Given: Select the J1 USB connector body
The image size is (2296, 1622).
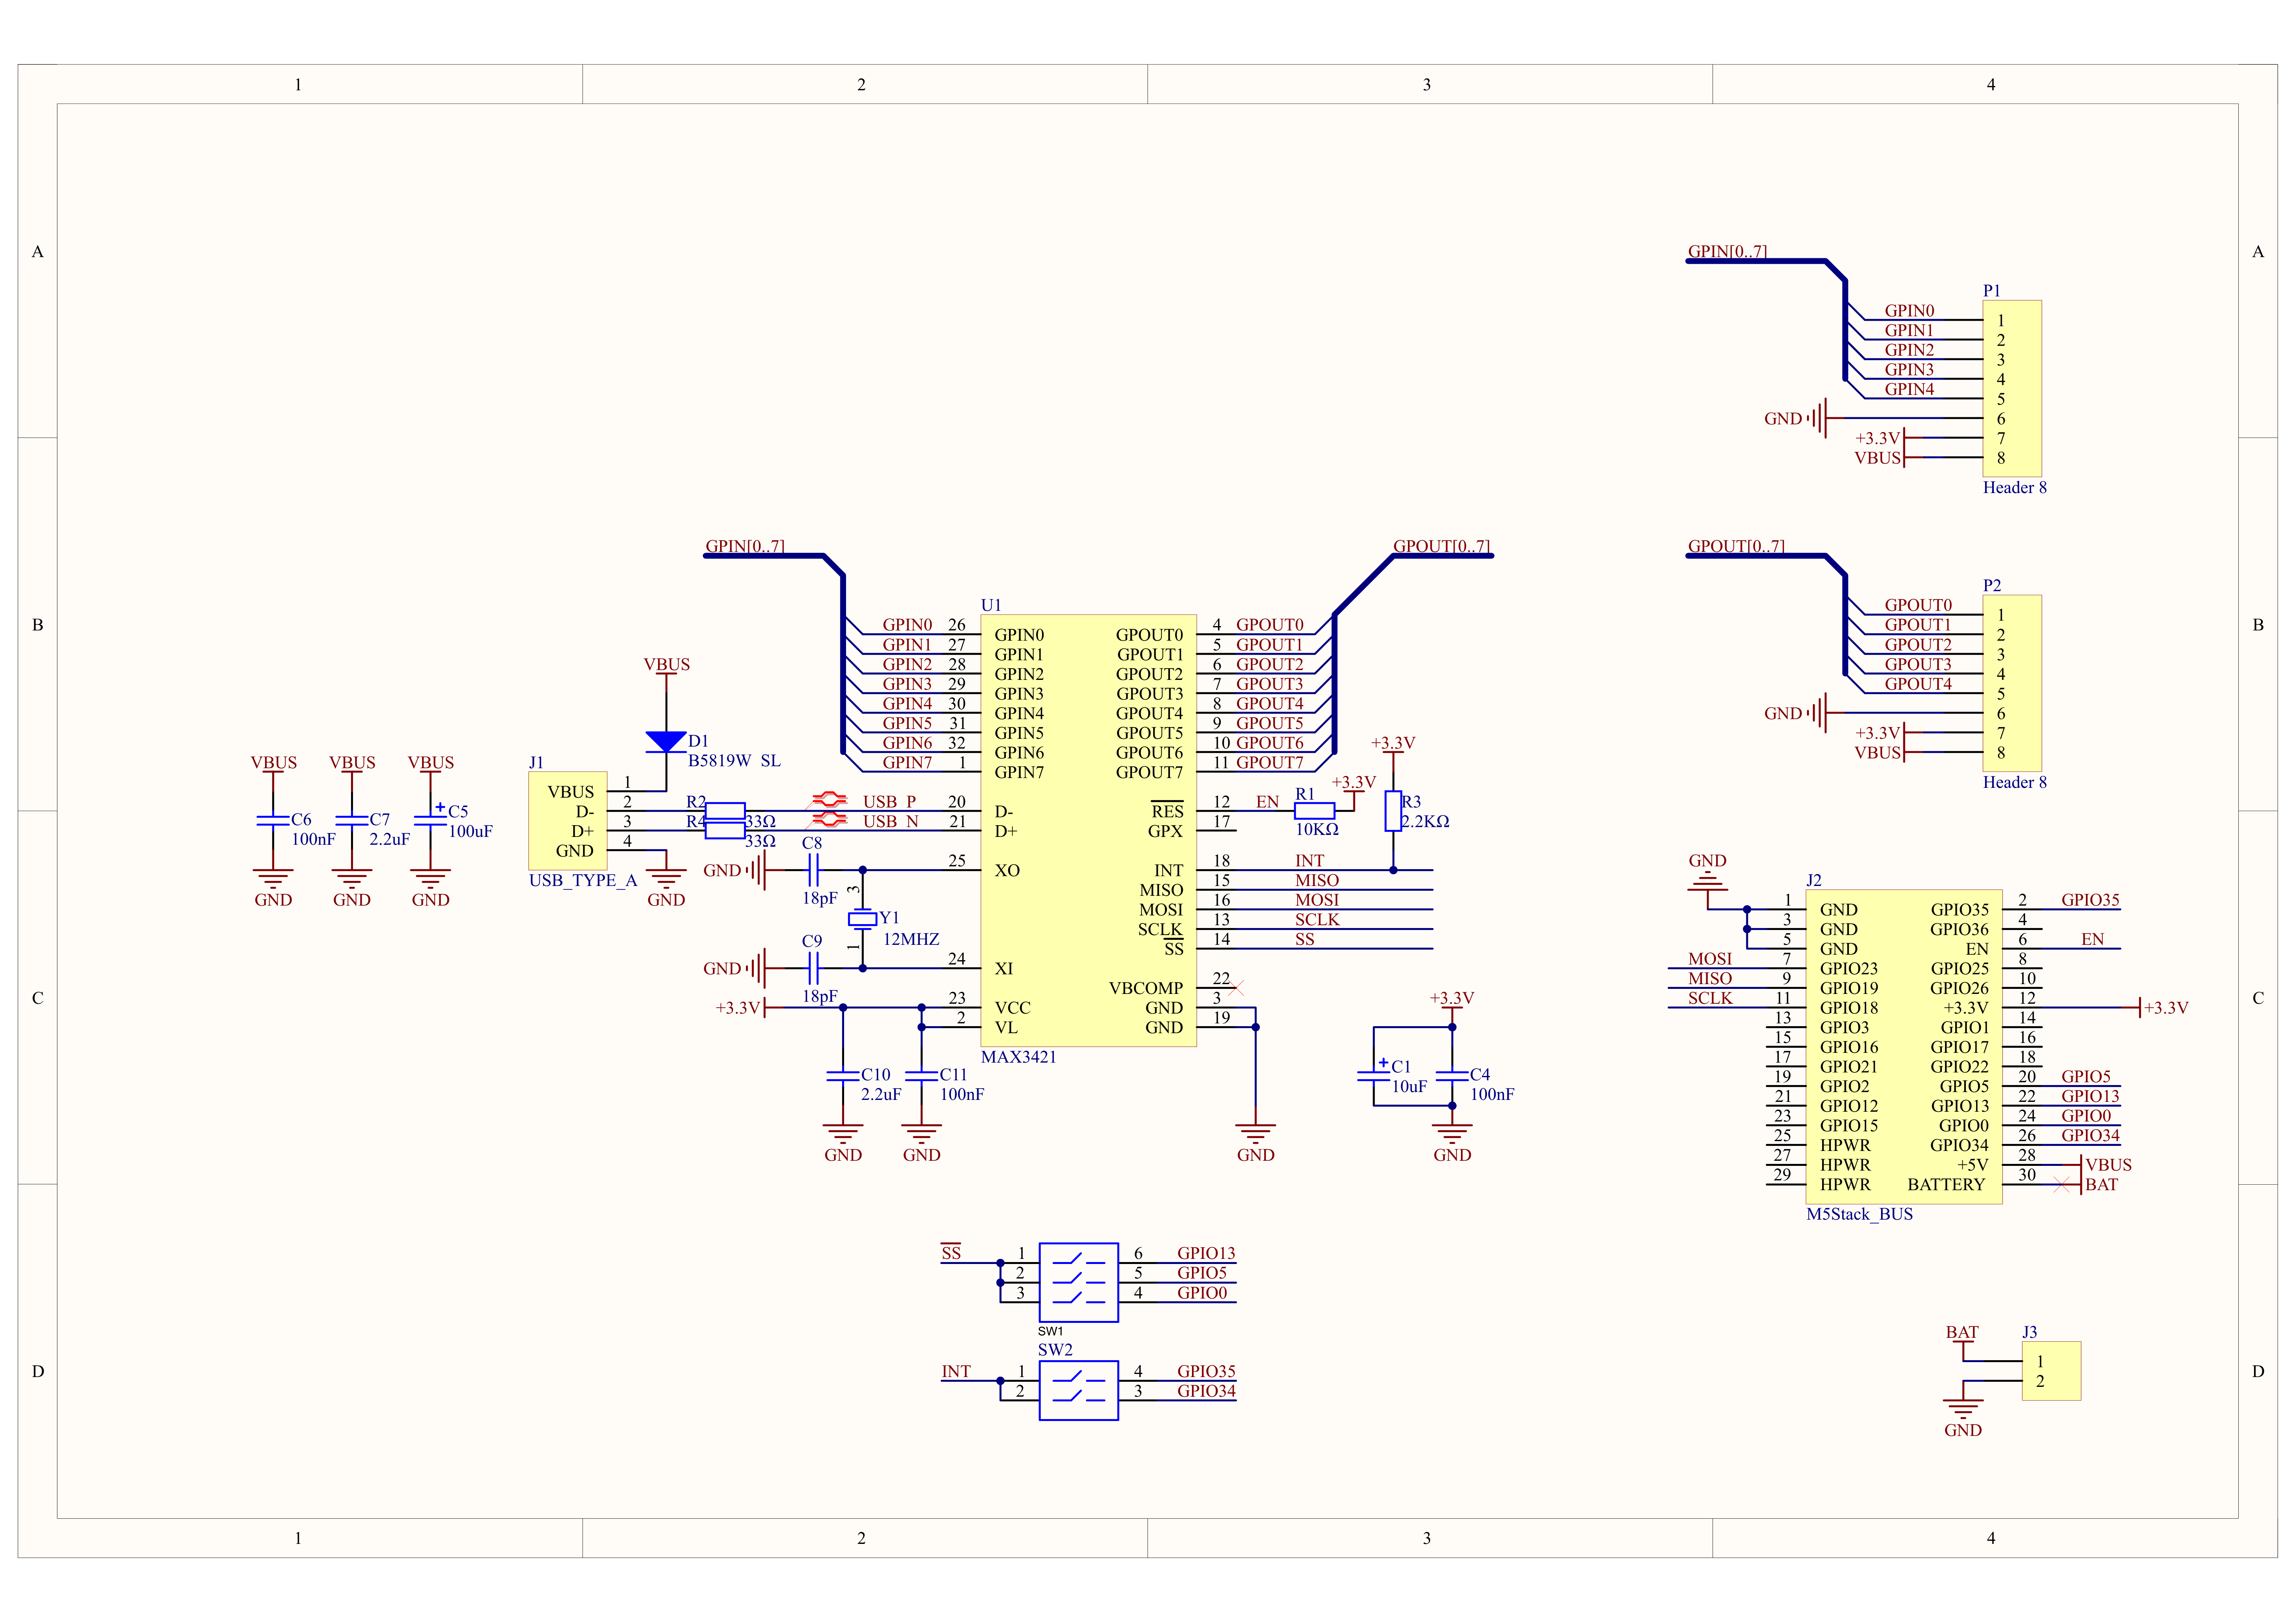Looking at the screenshot, I should (568, 820).
